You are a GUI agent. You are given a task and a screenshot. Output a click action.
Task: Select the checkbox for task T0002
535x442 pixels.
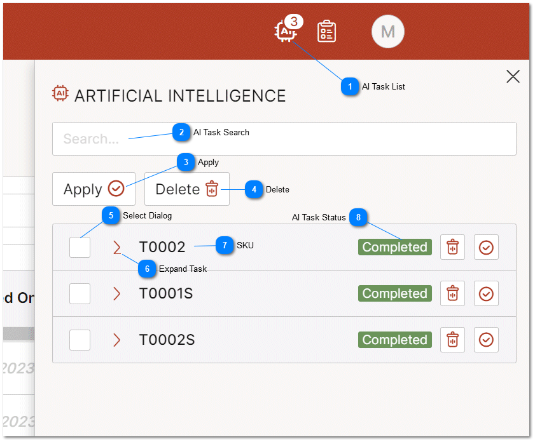80,247
